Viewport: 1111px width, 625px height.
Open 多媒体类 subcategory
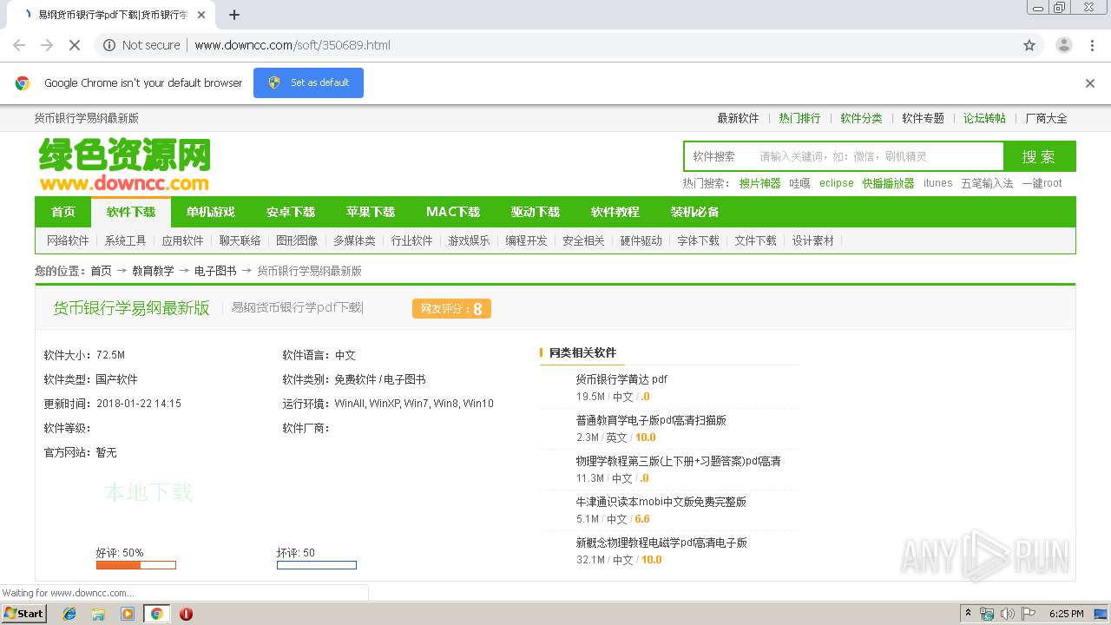[x=354, y=240]
